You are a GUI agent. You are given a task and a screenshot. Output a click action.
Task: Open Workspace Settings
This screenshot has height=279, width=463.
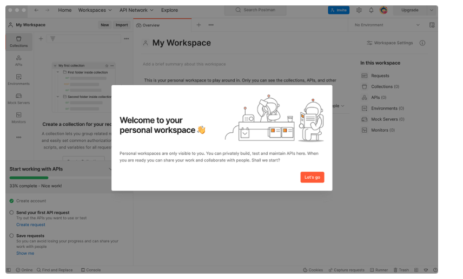coord(390,43)
